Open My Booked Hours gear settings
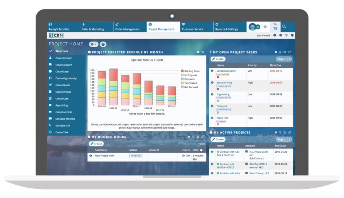 pos(189,137)
